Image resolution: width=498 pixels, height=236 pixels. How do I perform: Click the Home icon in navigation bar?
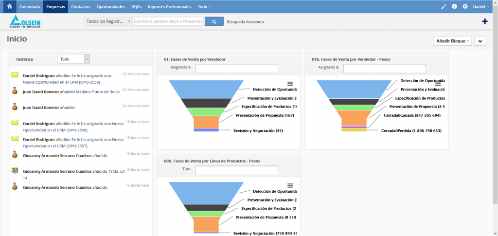(9, 7)
